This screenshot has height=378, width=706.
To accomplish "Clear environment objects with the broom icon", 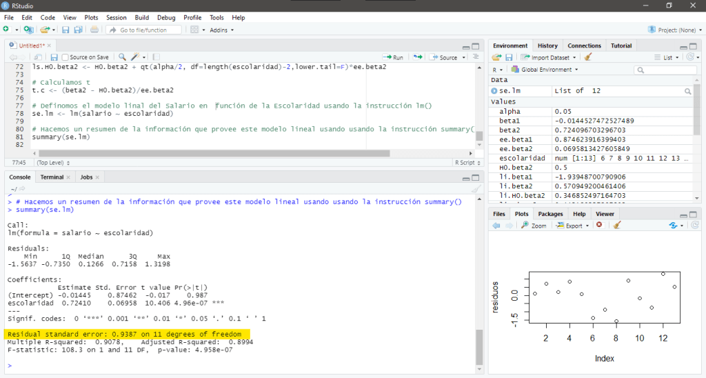I will [x=588, y=57].
